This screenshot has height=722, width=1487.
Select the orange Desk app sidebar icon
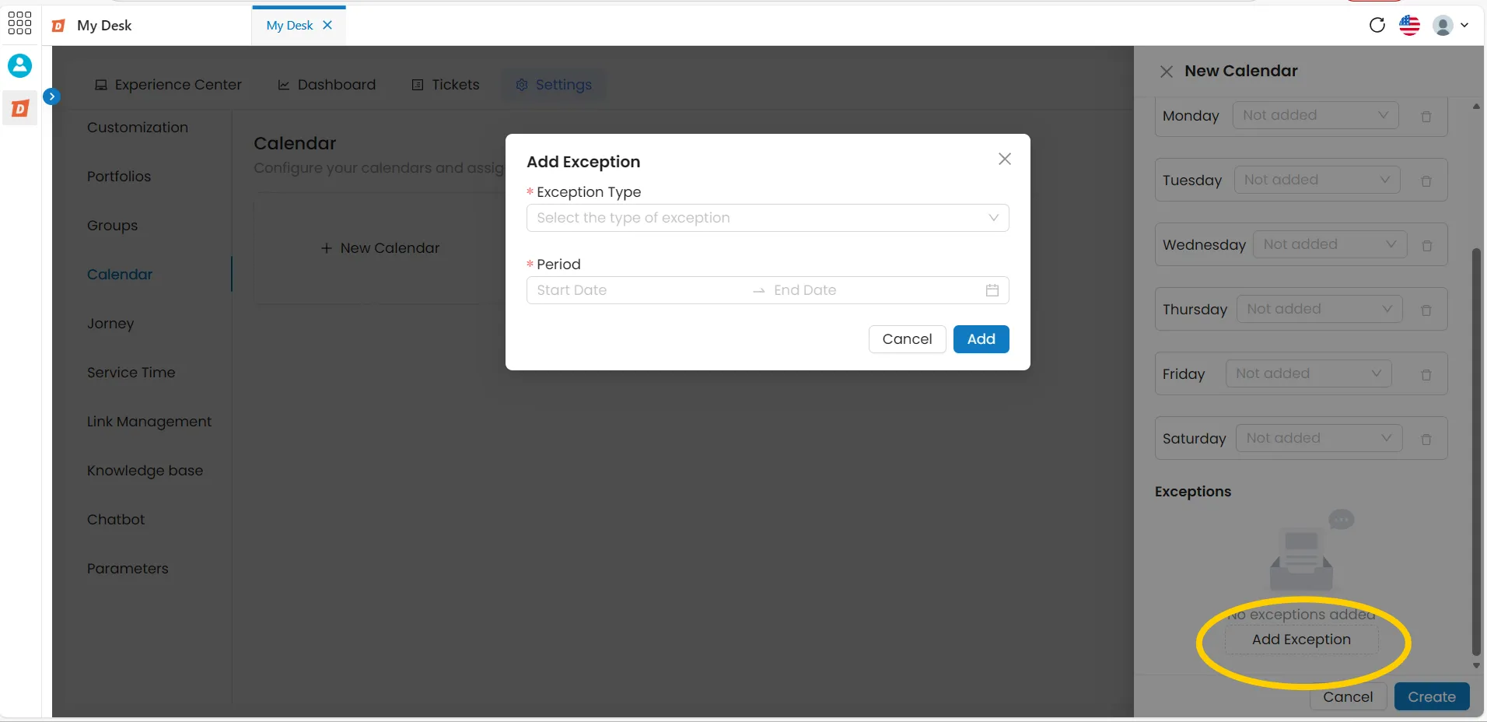pyautogui.click(x=20, y=108)
